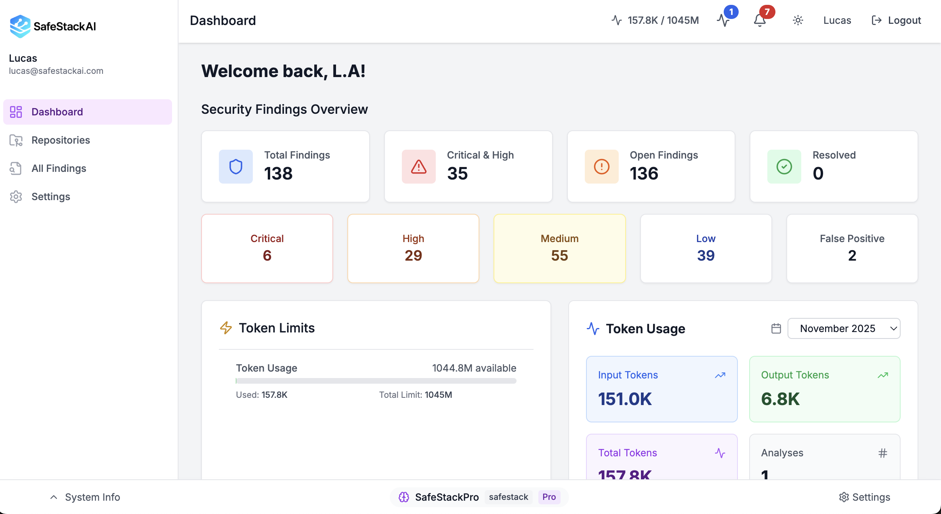Click the brain icon beside SafeStackPro

pyautogui.click(x=404, y=497)
